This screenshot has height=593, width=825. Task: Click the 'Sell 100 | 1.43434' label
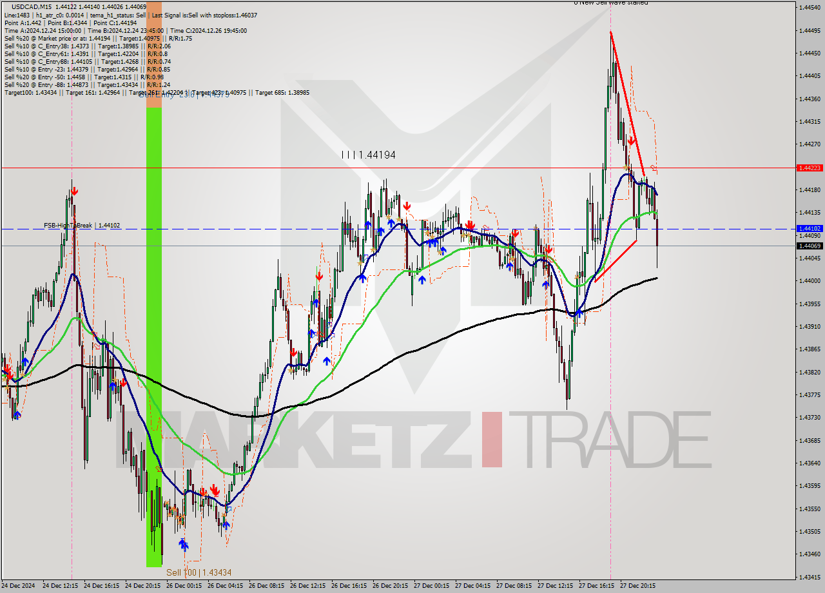[x=199, y=572]
